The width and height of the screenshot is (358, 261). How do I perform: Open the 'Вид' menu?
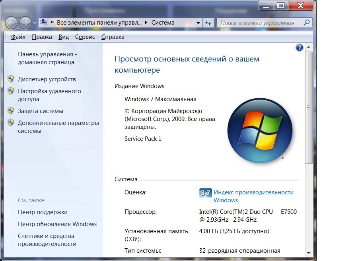pos(64,37)
